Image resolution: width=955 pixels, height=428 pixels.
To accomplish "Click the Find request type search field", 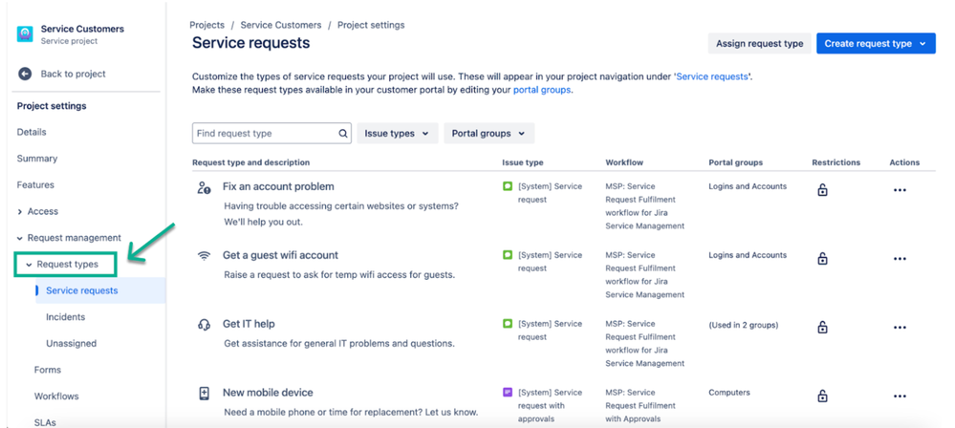I will point(271,134).
